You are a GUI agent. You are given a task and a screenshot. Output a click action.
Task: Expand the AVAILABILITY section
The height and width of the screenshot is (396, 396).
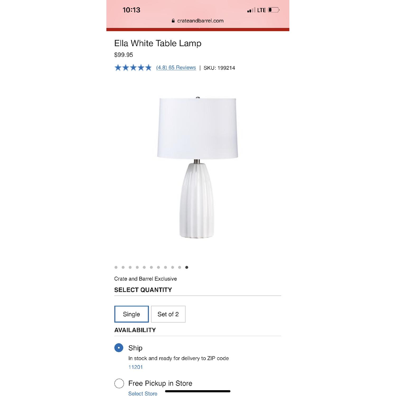135,330
